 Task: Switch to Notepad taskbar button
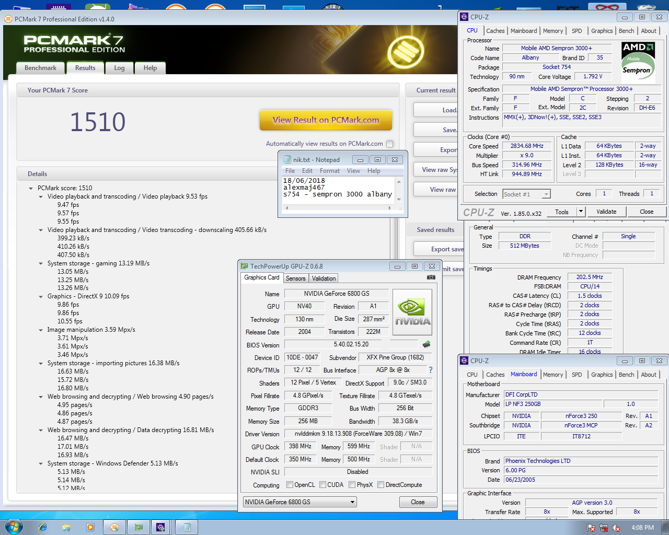187,527
